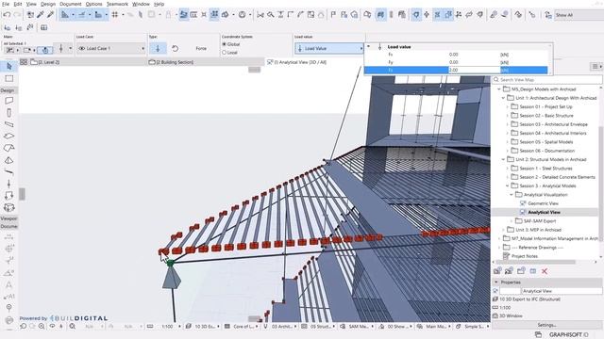Select the Beam tool in toolbox

tap(8, 124)
